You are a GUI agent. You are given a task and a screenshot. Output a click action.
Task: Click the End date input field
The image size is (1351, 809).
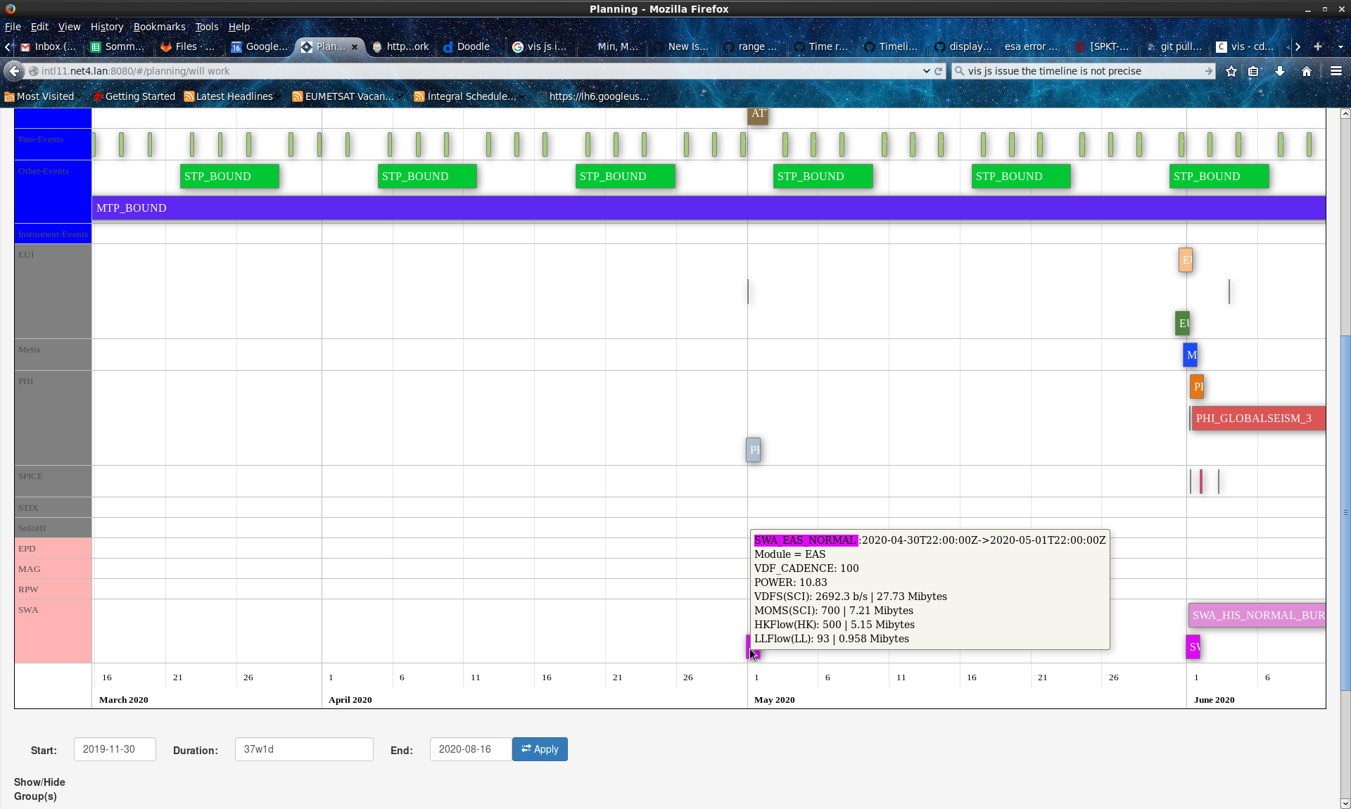470,749
